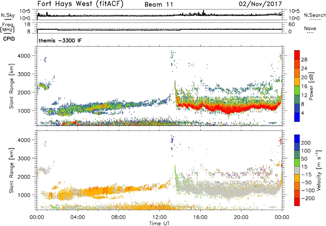Click the '28' label on Power colorbar

tap(304, 60)
